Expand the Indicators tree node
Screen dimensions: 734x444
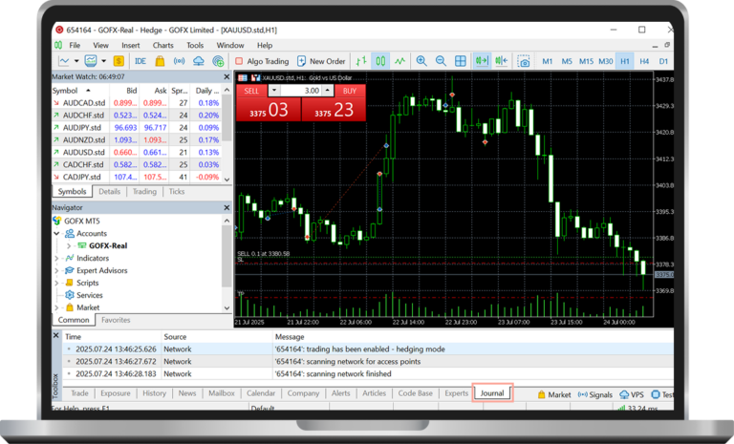(x=56, y=258)
